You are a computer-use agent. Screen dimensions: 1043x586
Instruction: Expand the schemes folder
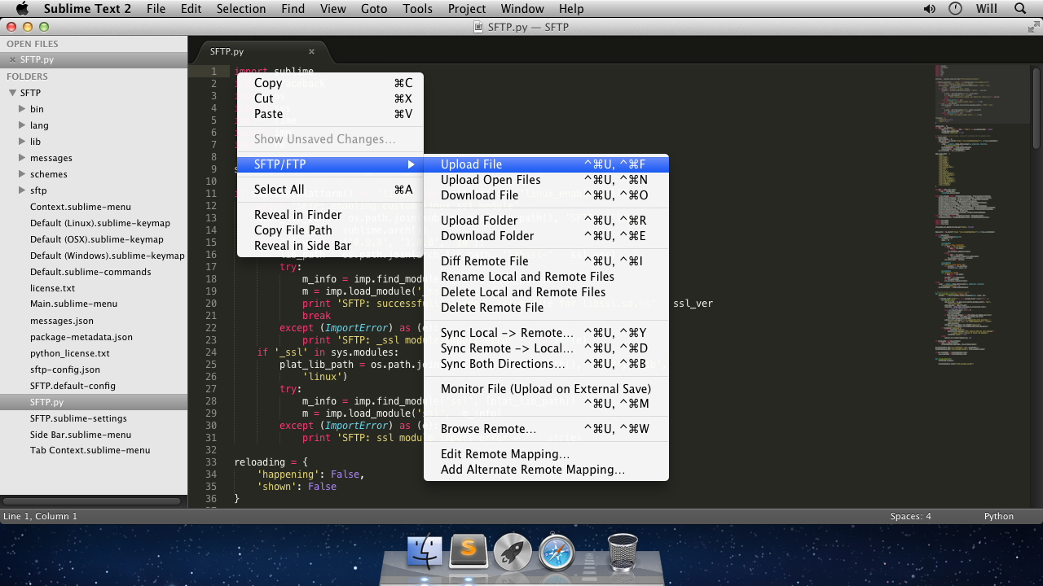pyautogui.click(x=22, y=174)
